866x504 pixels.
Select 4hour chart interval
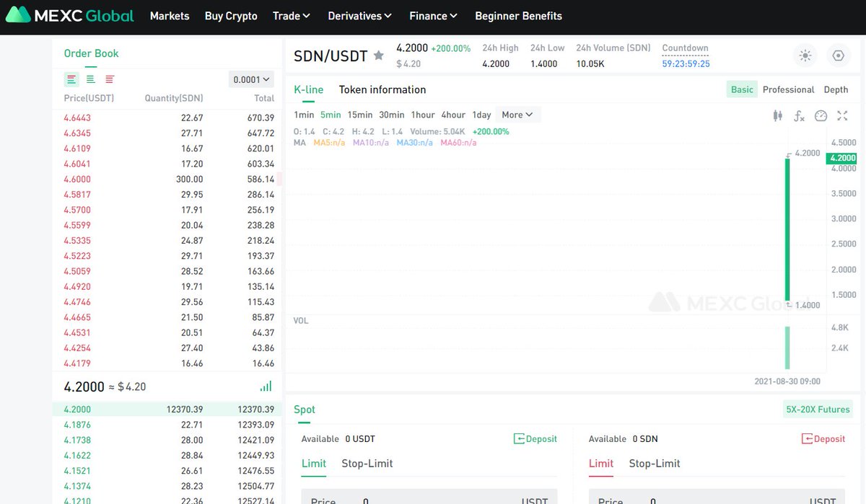[453, 115]
